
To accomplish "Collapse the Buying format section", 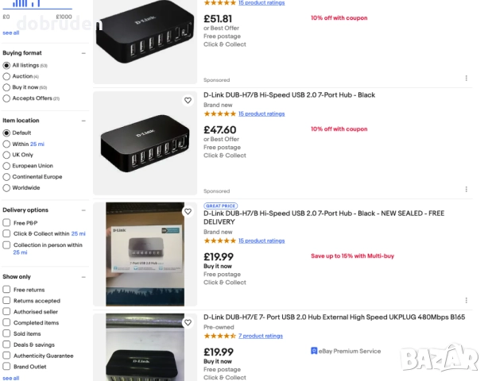I will click(83, 53).
